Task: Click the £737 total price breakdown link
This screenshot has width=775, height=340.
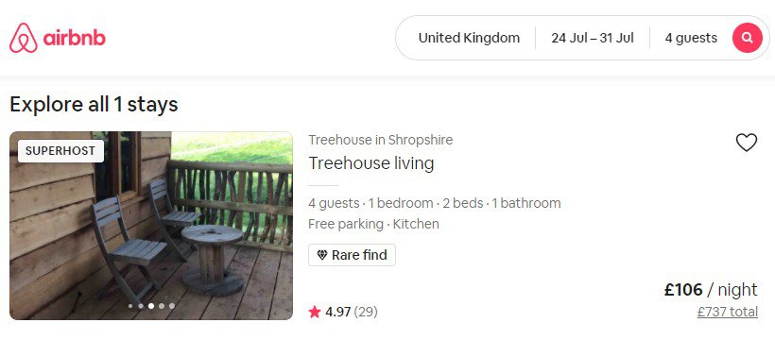Action: (727, 312)
